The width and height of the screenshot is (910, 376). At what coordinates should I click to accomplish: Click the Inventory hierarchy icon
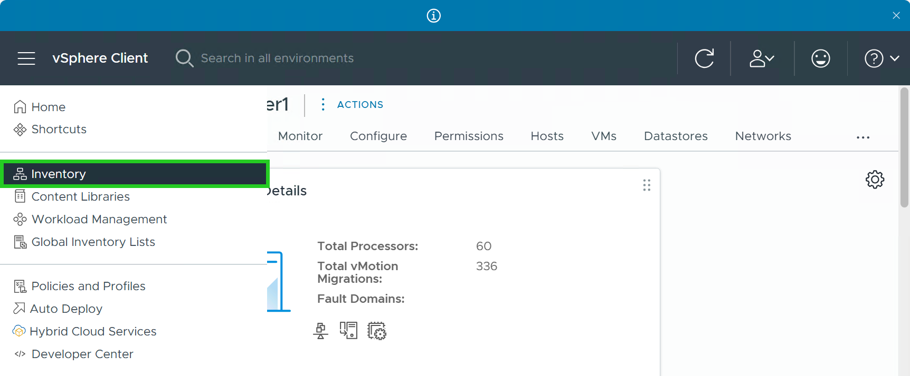pyautogui.click(x=20, y=174)
